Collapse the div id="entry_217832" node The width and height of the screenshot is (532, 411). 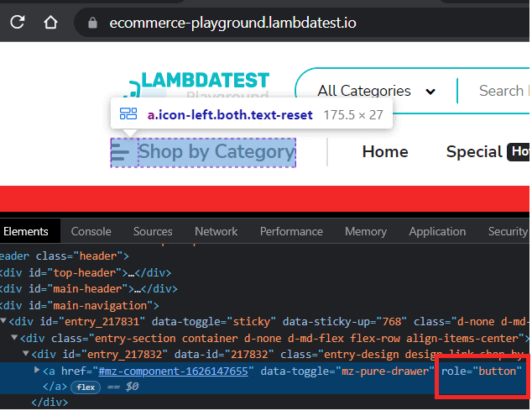click(26, 354)
